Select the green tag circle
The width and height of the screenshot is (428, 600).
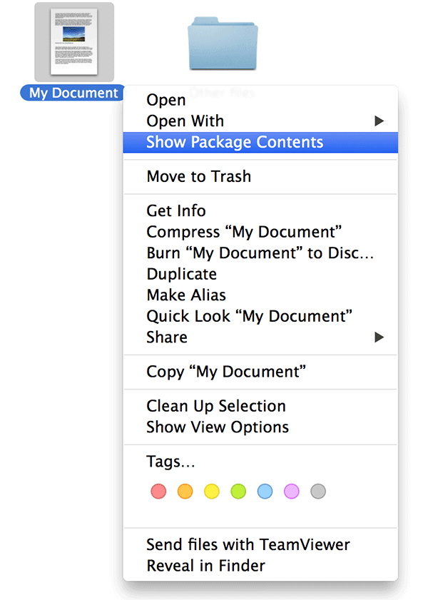(x=238, y=491)
